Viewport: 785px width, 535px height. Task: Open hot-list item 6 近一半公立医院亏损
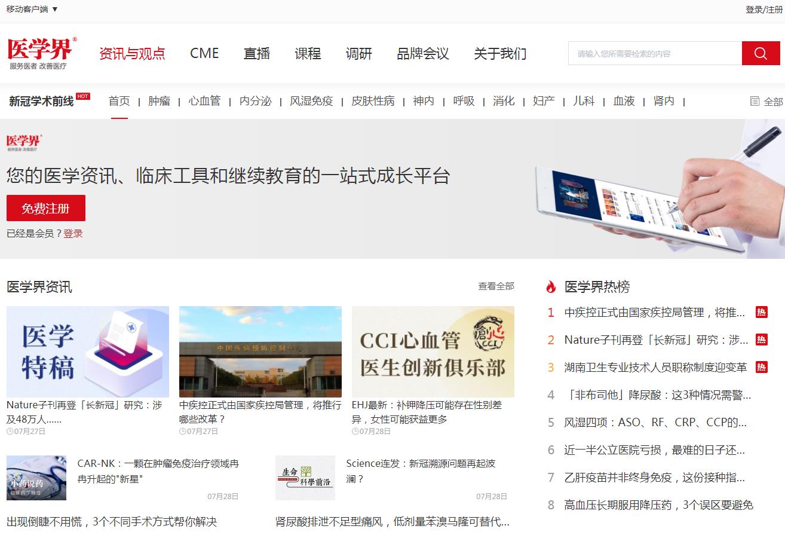pos(655,450)
